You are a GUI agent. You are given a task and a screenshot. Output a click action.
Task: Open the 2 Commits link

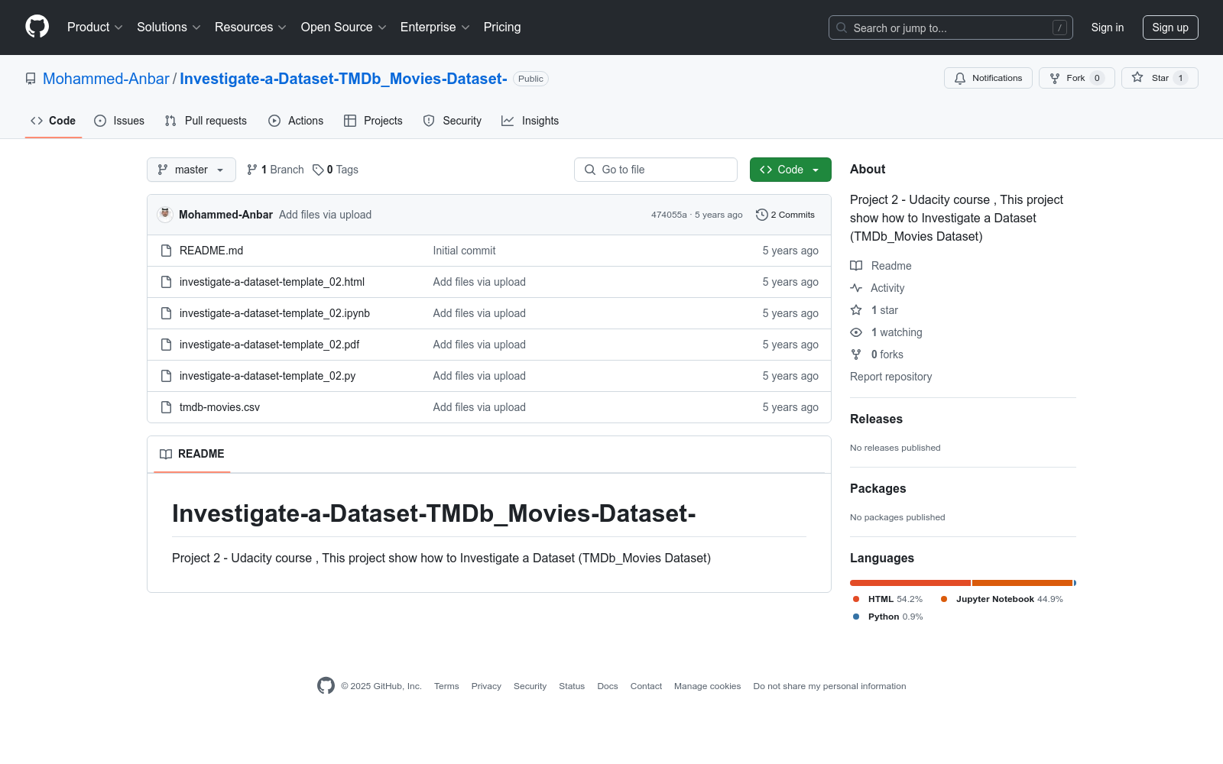[x=786, y=215]
